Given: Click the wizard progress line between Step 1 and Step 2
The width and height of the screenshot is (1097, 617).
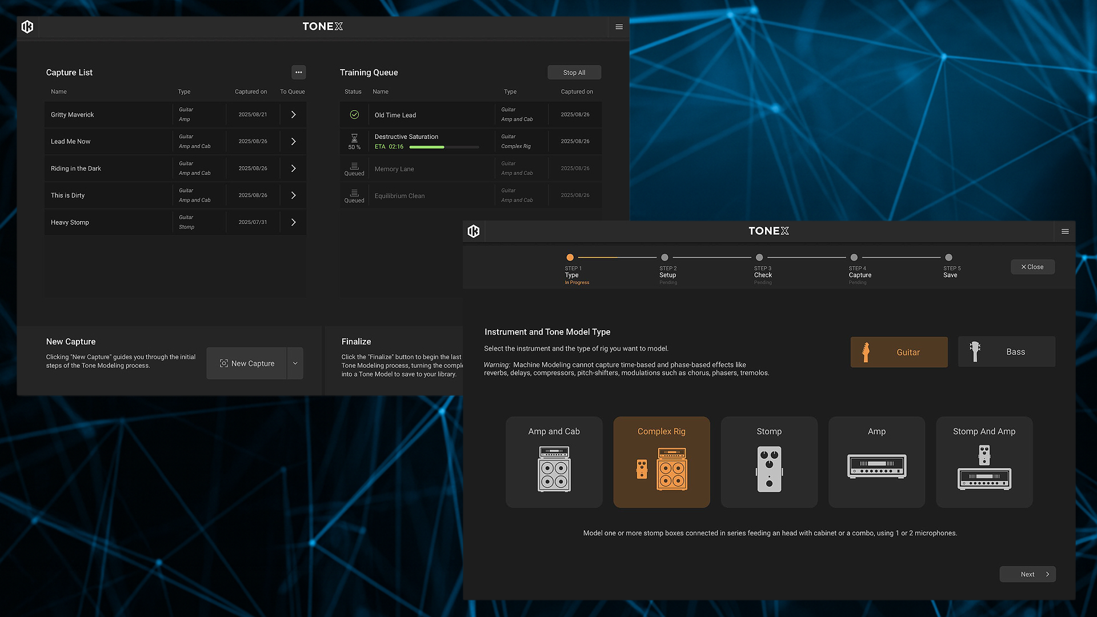Looking at the screenshot, I should [x=617, y=258].
